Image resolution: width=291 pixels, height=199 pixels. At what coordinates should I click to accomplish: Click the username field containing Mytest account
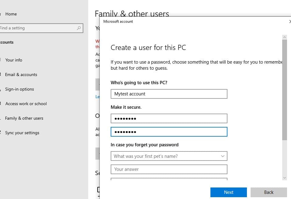point(169,94)
